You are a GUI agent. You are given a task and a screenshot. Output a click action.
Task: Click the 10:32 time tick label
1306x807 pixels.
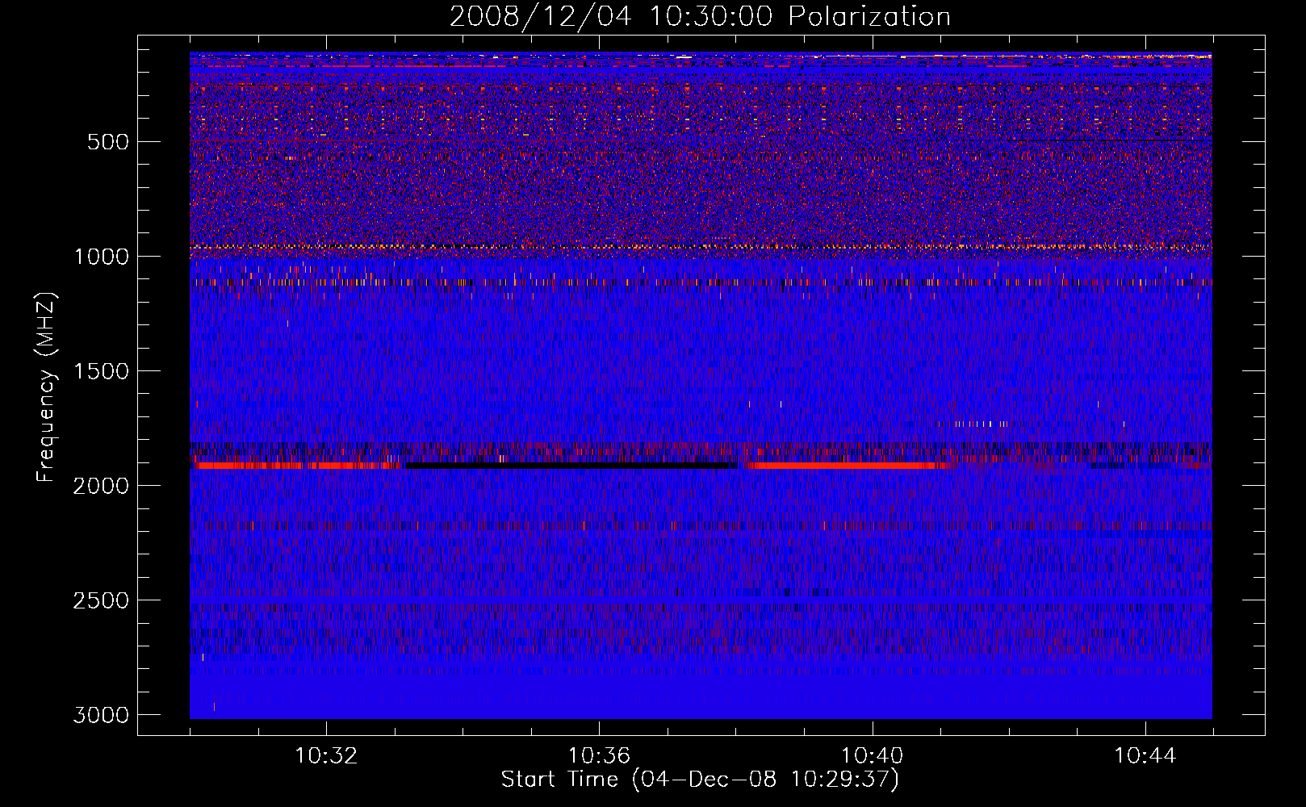click(326, 756)
